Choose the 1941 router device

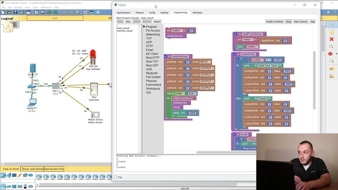coord(39,177)
